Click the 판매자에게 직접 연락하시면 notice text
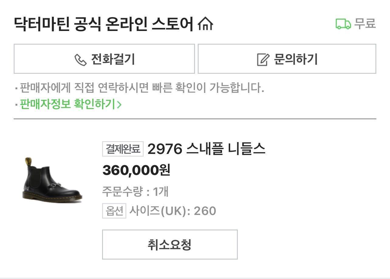 pos(142,88)
